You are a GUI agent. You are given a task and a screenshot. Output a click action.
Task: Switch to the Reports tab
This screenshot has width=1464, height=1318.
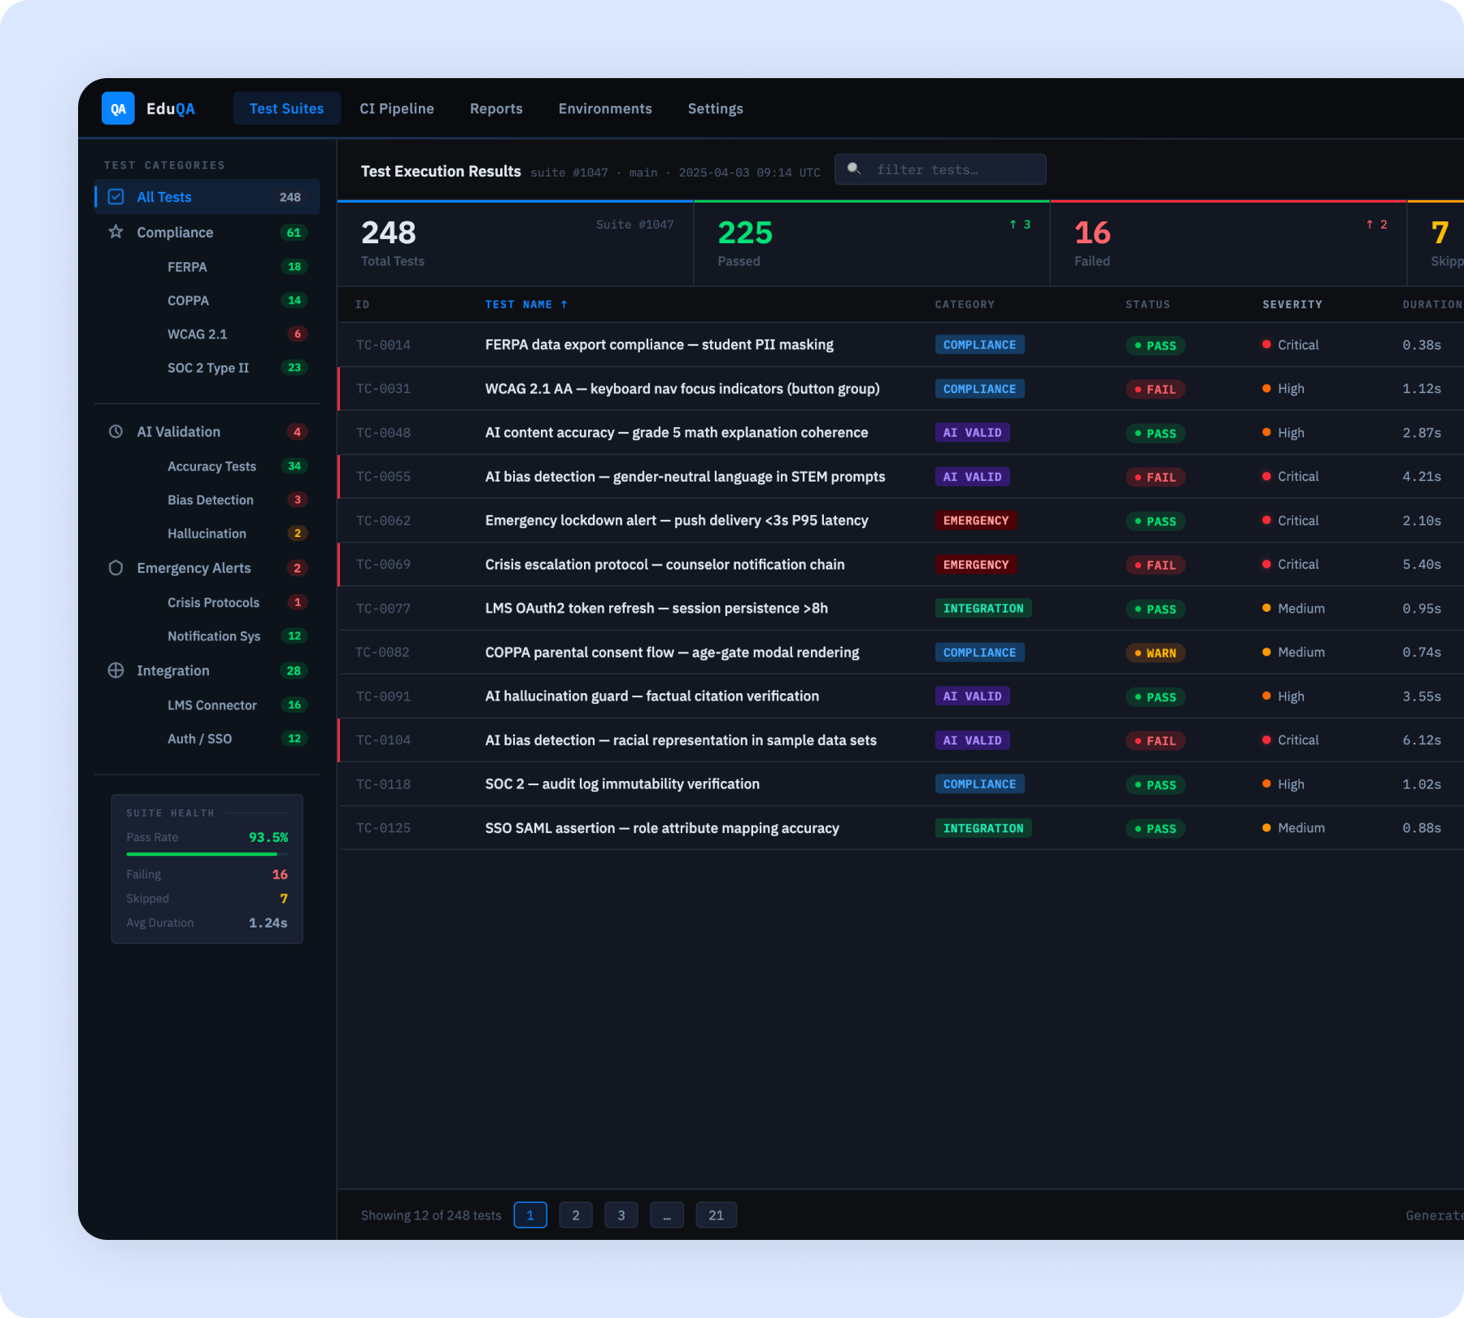point(495,108)
